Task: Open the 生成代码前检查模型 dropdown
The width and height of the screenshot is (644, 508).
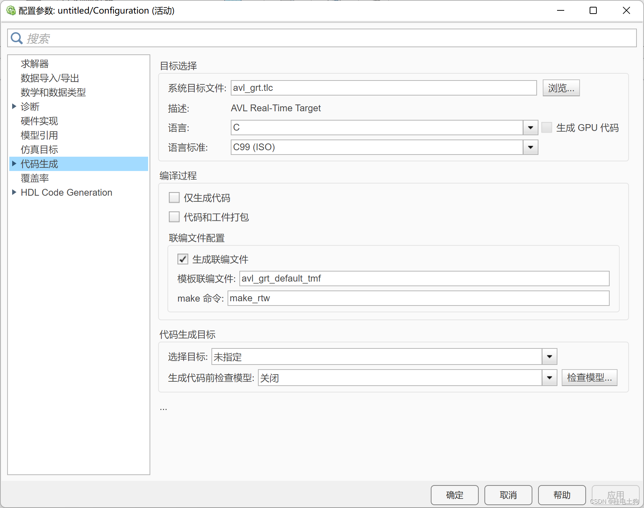Action: pyautogui.click(x=550, y=378)
